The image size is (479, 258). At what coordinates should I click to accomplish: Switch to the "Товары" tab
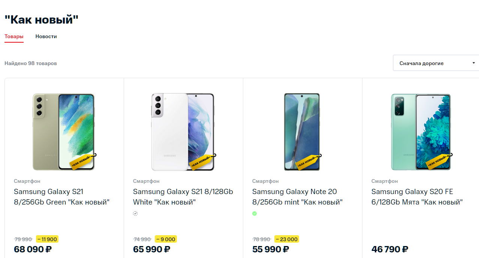(x=14, y=37)
